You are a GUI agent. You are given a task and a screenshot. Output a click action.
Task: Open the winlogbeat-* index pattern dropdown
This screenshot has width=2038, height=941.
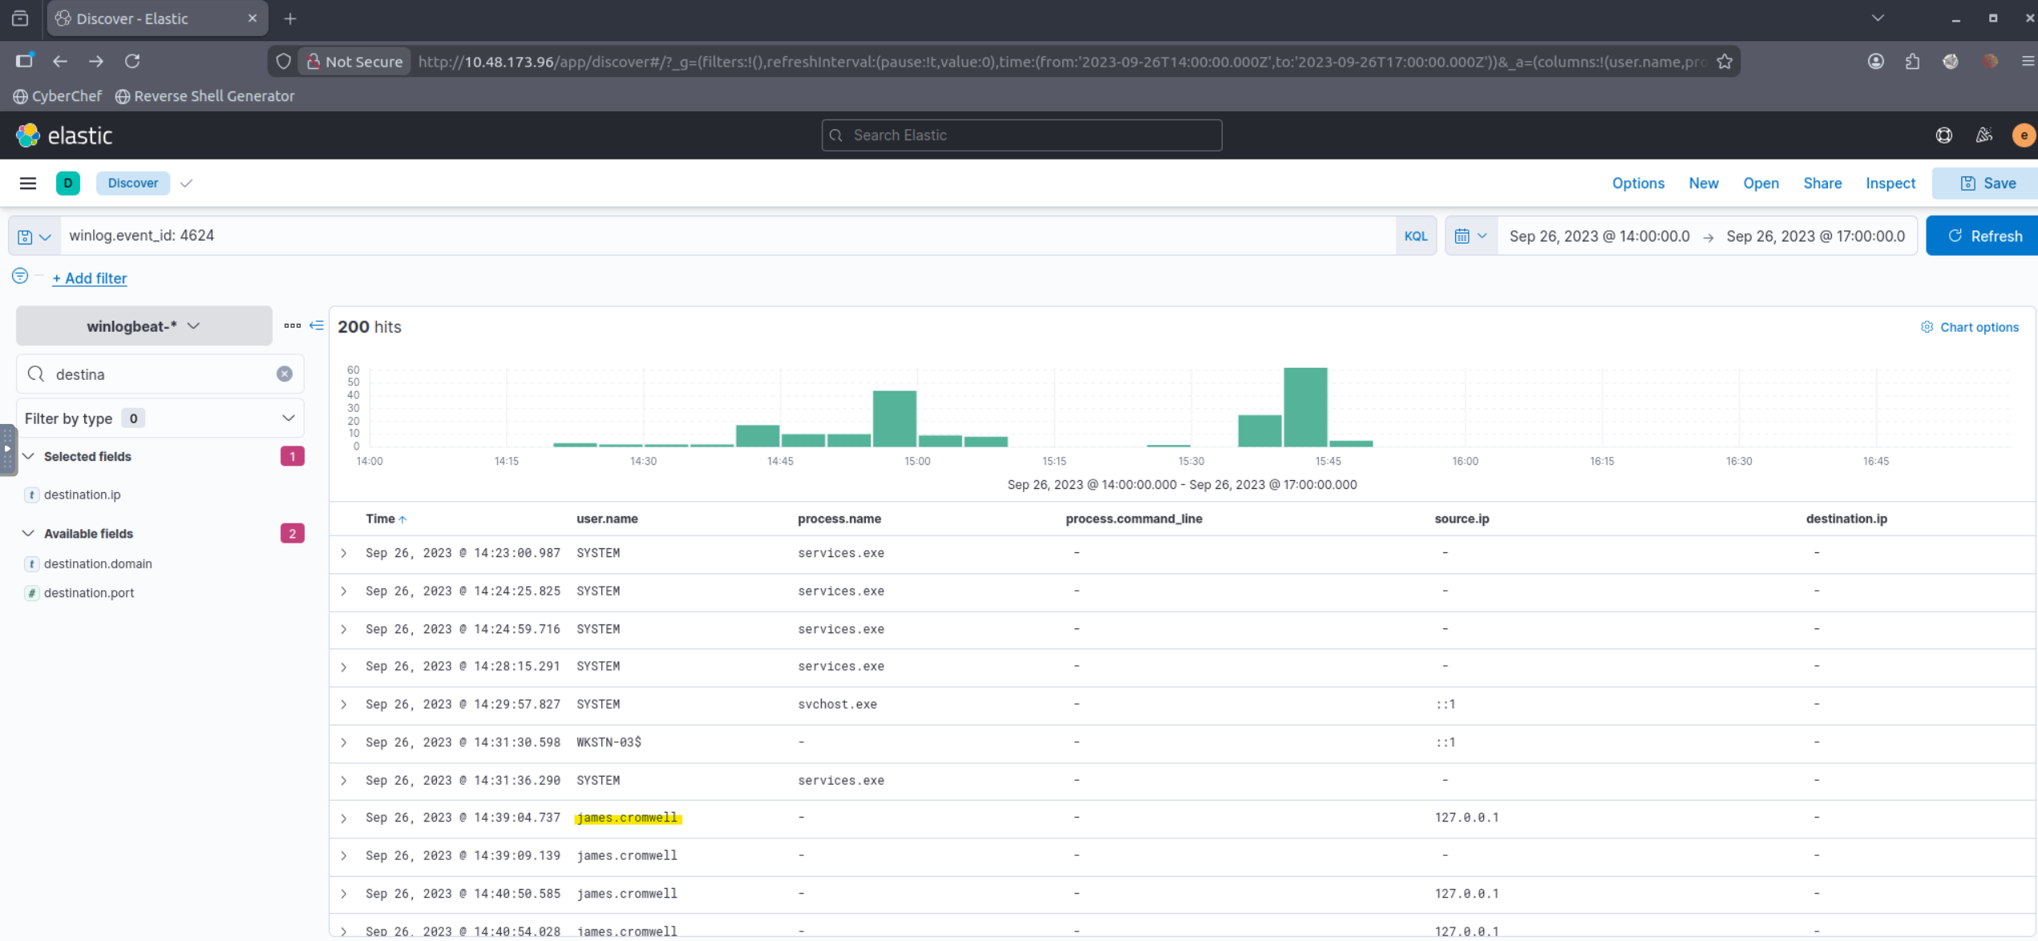tap(144, 326)
